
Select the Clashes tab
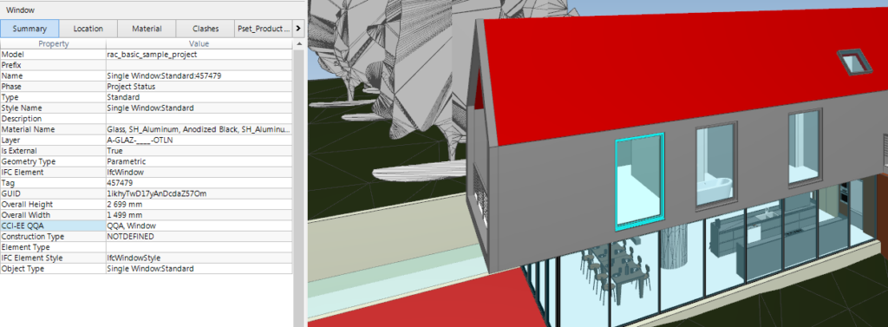[x=206, y=29]
